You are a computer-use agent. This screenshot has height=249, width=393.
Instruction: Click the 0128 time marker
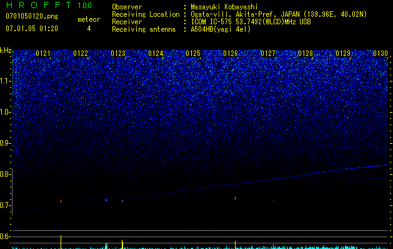(x=306, y=54)
